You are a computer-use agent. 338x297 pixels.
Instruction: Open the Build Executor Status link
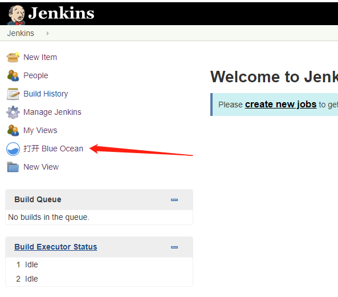tap(56, 247)
